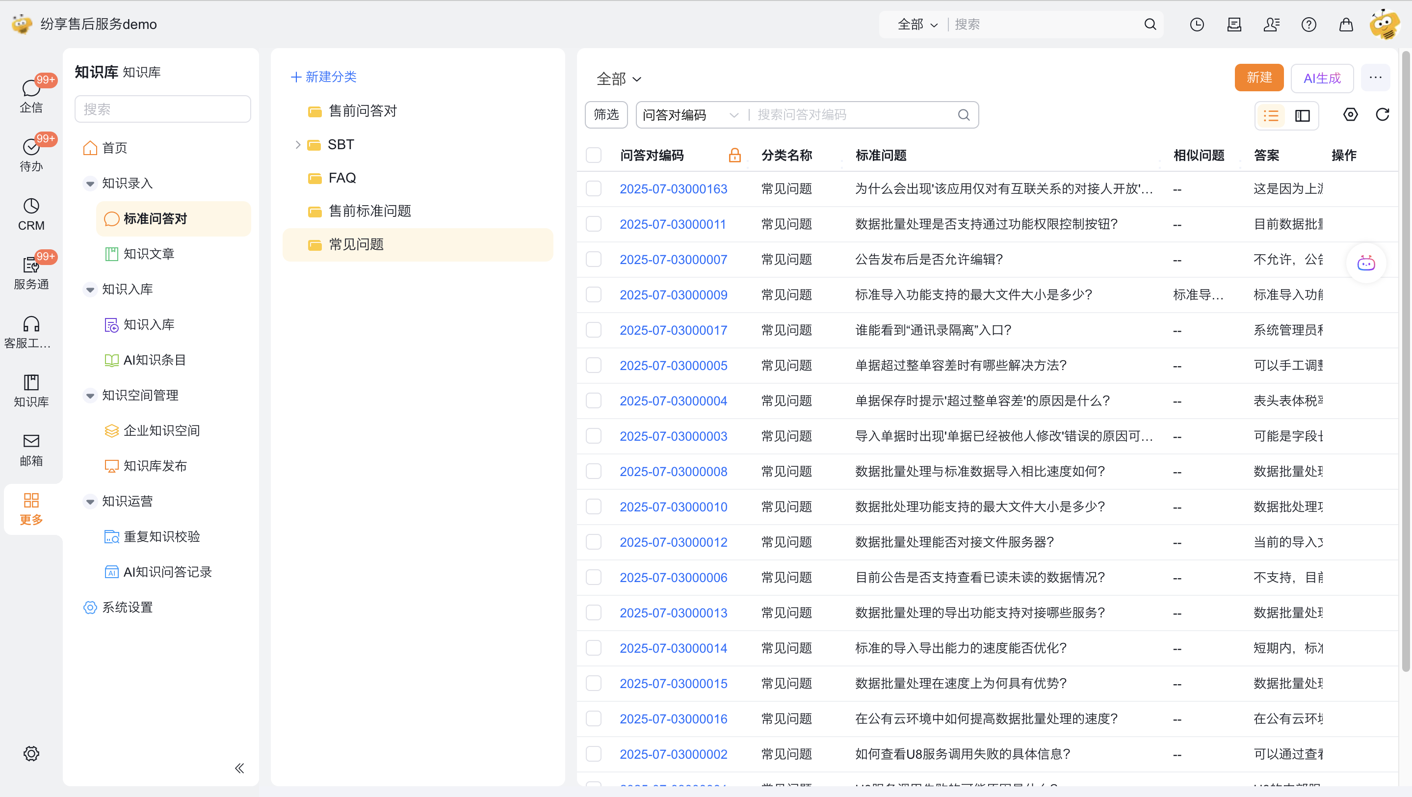Open record link 2025-07-03000011
The height and width of the screenshot is (797, 1412).
[x=673, y=224]
